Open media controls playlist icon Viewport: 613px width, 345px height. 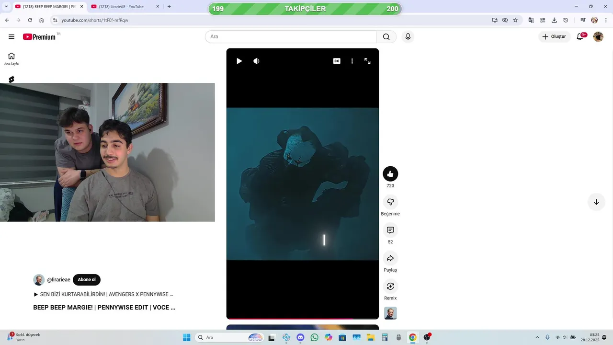[583, 20]
